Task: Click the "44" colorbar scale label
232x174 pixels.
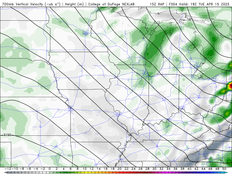Action: point(203,169)
